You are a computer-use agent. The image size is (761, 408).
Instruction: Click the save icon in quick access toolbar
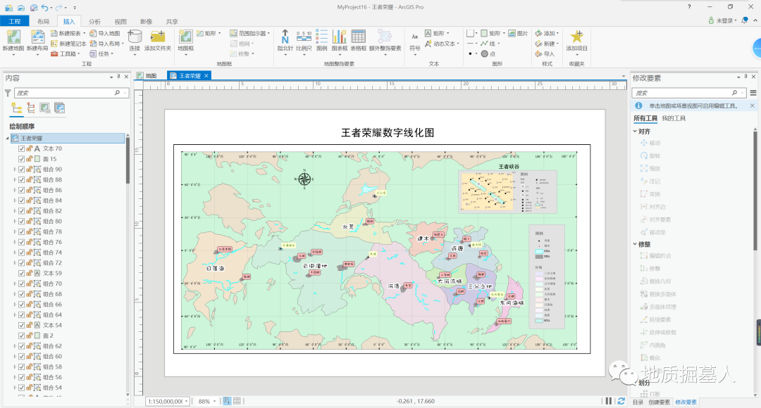[34, 8]
